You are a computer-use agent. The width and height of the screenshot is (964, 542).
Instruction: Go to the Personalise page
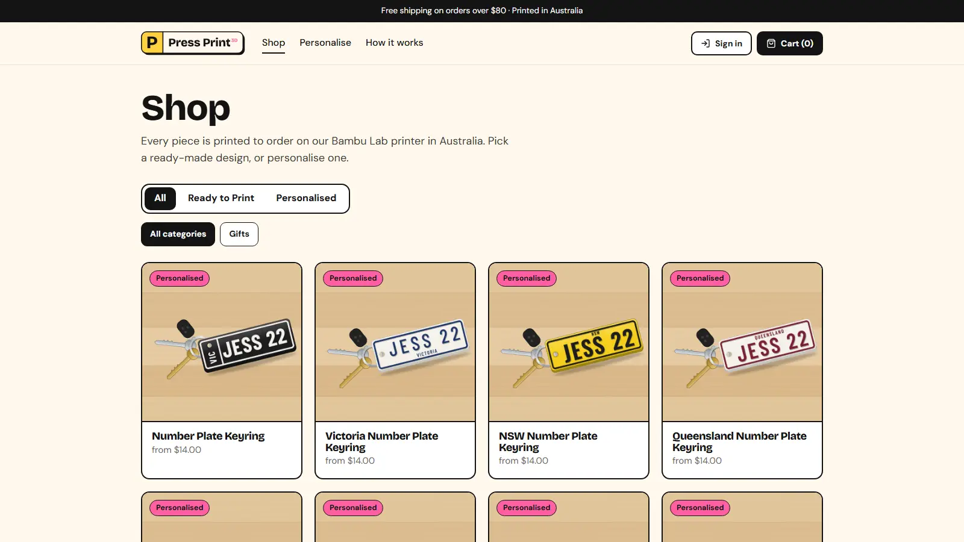click(x=325, y=43)
